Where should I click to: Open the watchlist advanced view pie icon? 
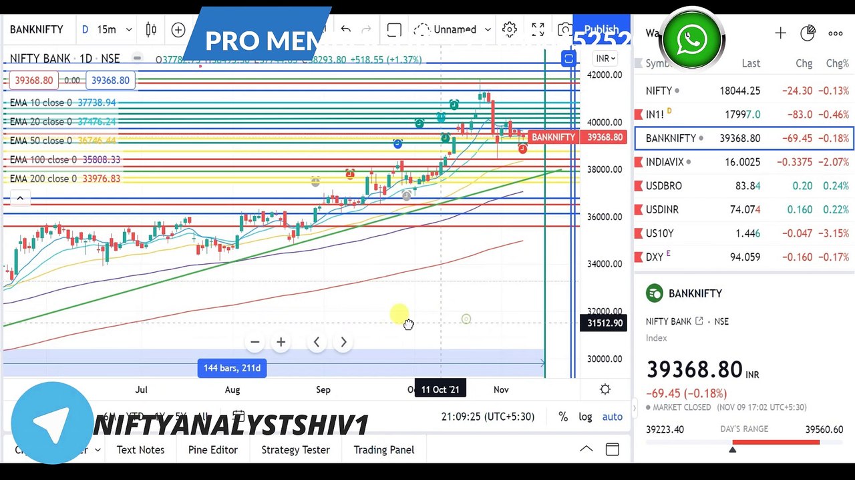coord(808,33)
